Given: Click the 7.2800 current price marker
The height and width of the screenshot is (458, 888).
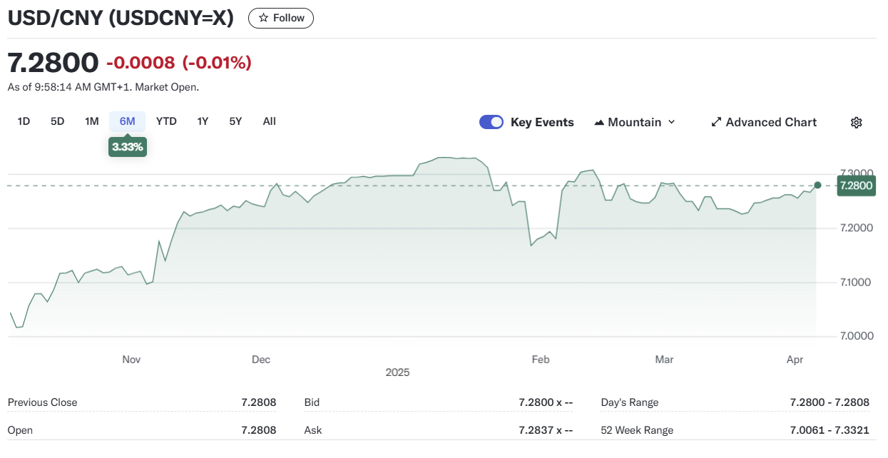Looking at the screenshot, I should [x=856, y=185].
